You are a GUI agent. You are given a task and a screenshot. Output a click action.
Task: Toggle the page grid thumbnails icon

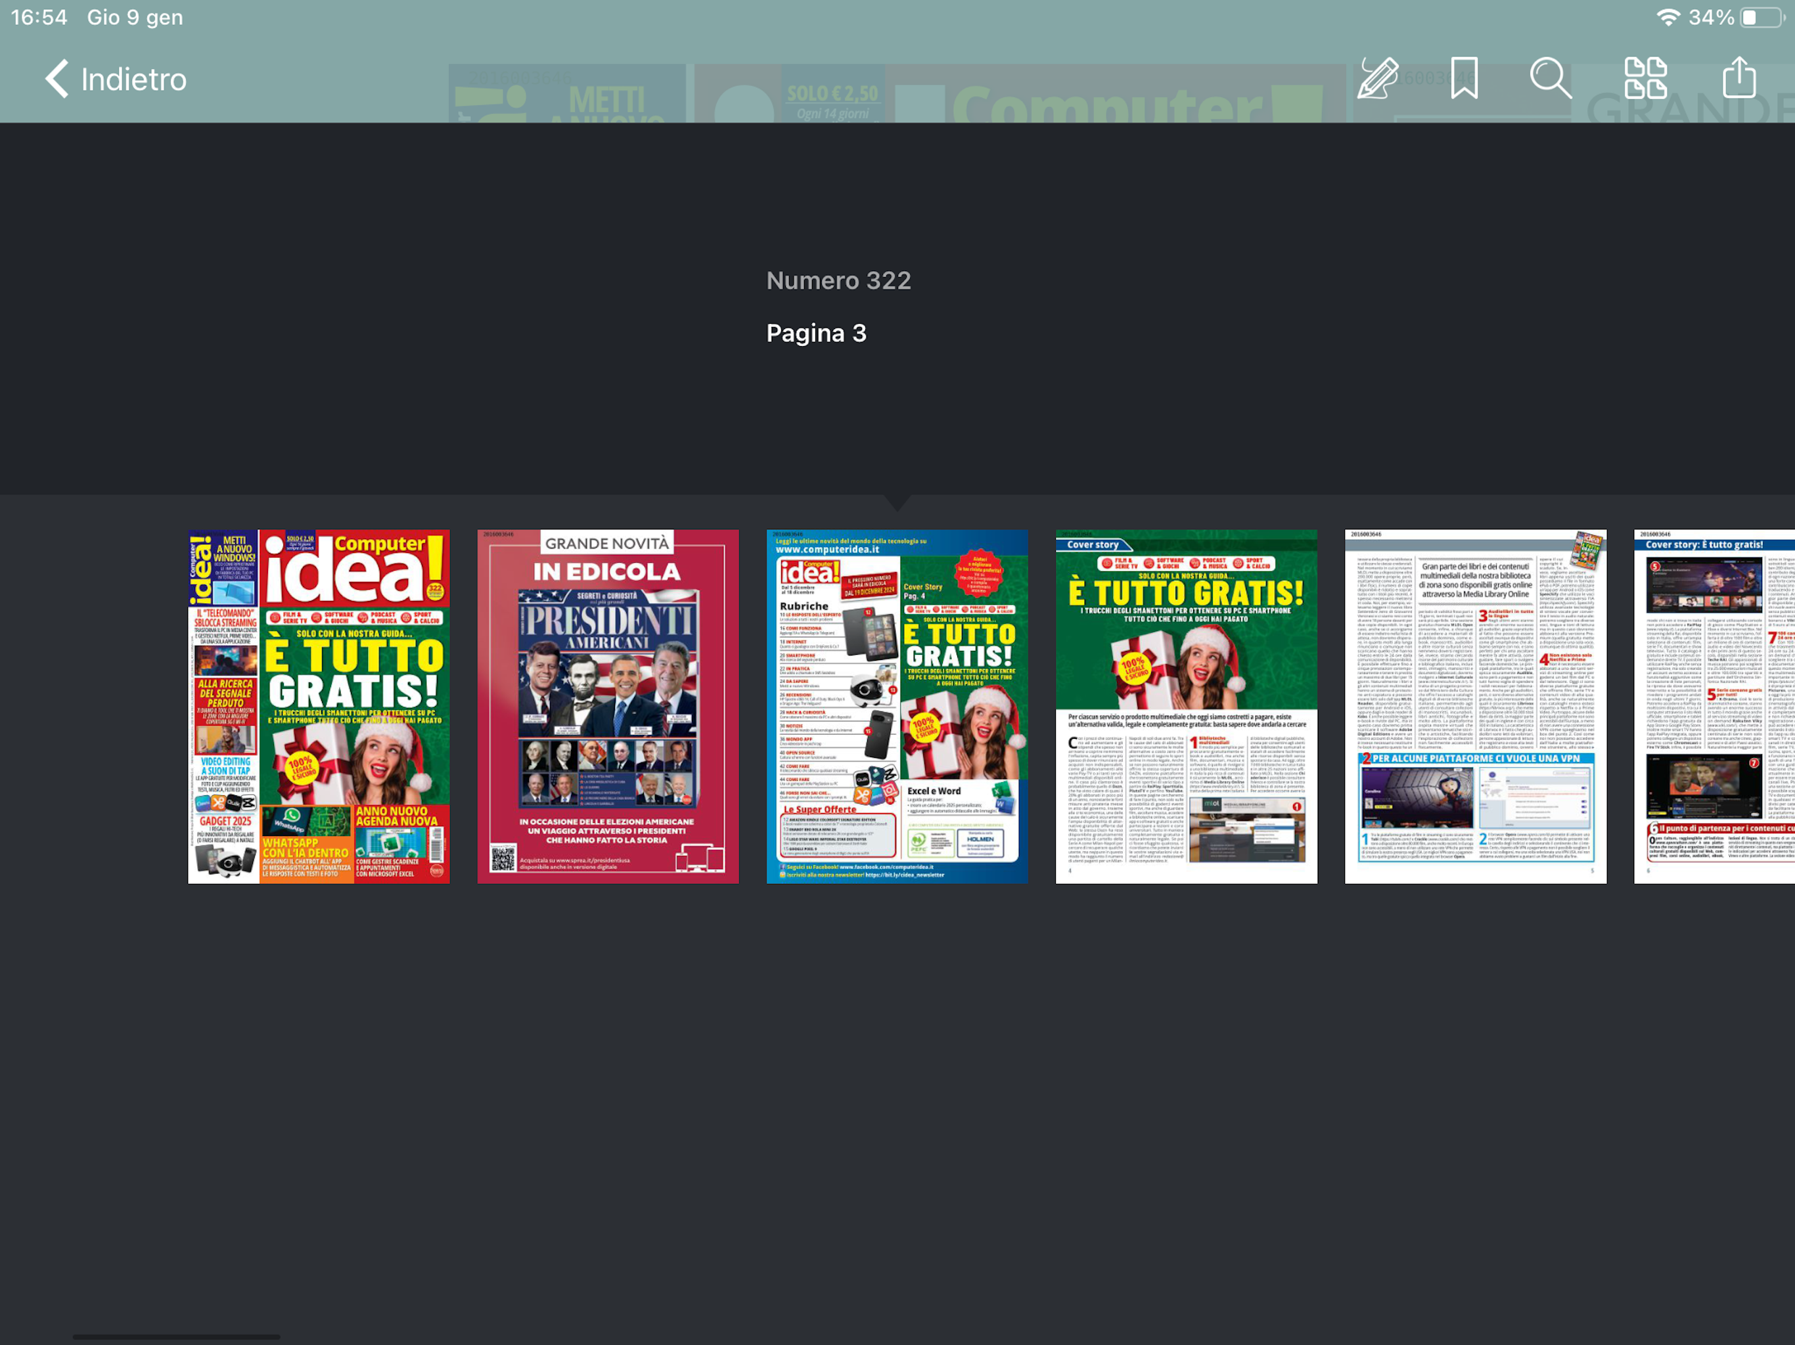point(1645,79)
